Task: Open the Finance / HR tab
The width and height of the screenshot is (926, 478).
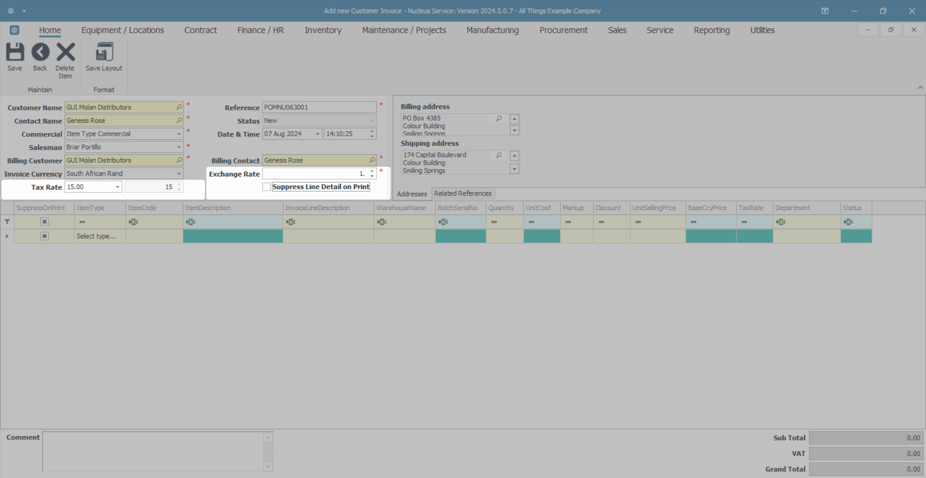Action: 260,30
